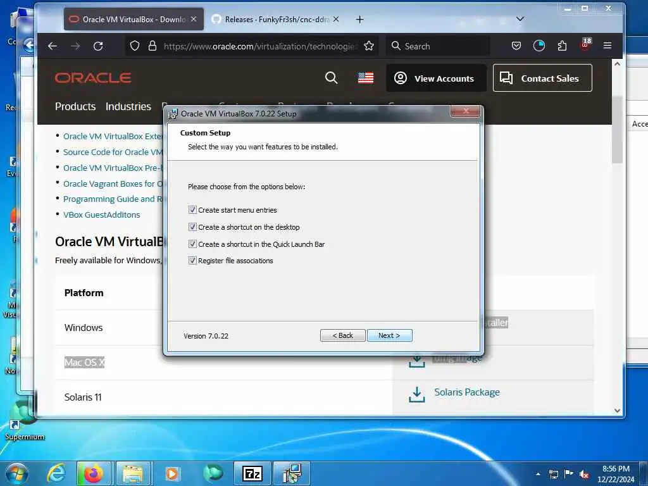Close the Oracle VM VirtualBox tab
This screenshot has height=486, width=648.
194,20
